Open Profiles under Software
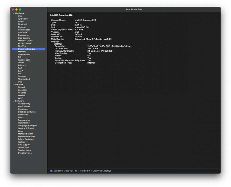The image size is (231, 187). click(22, 142)
